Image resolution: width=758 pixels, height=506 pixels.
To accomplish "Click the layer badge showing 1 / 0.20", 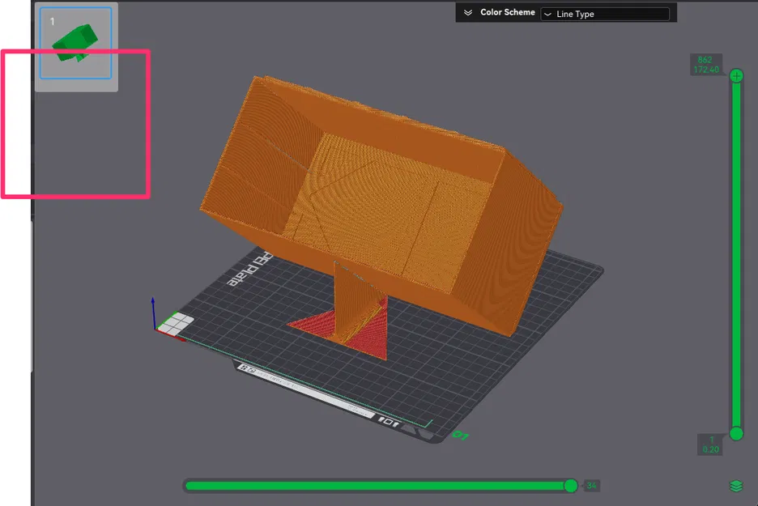I will click(x=709, y=444).
